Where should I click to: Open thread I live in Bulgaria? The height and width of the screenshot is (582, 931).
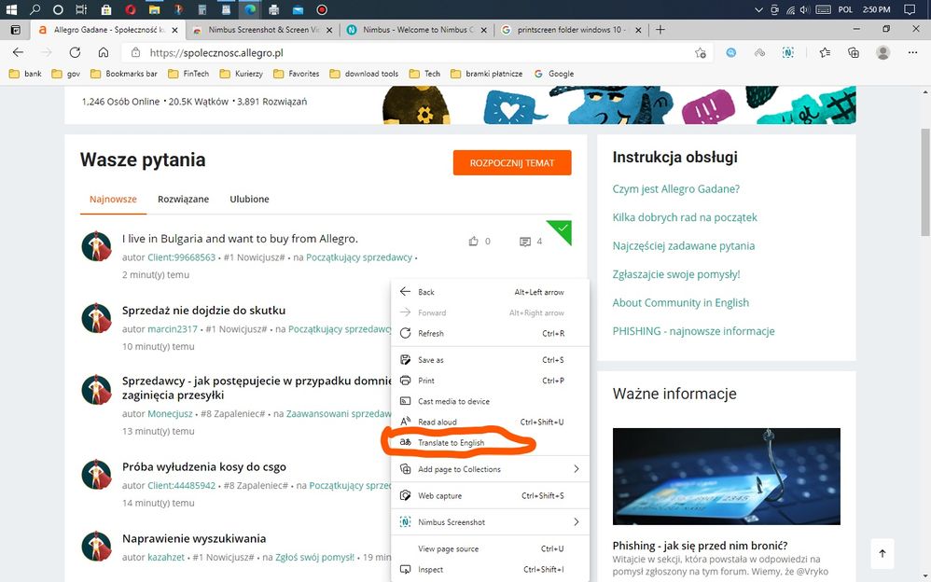(x=240, y=239)
